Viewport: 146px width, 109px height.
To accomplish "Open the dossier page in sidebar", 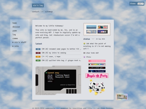I will point(16,27).
